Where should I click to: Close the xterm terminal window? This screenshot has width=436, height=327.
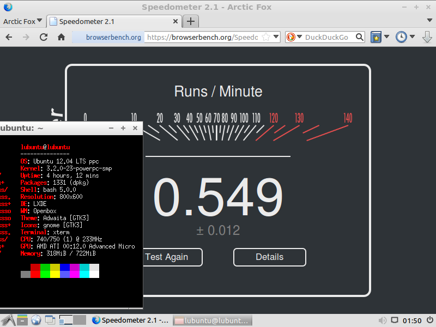point(135,128)
